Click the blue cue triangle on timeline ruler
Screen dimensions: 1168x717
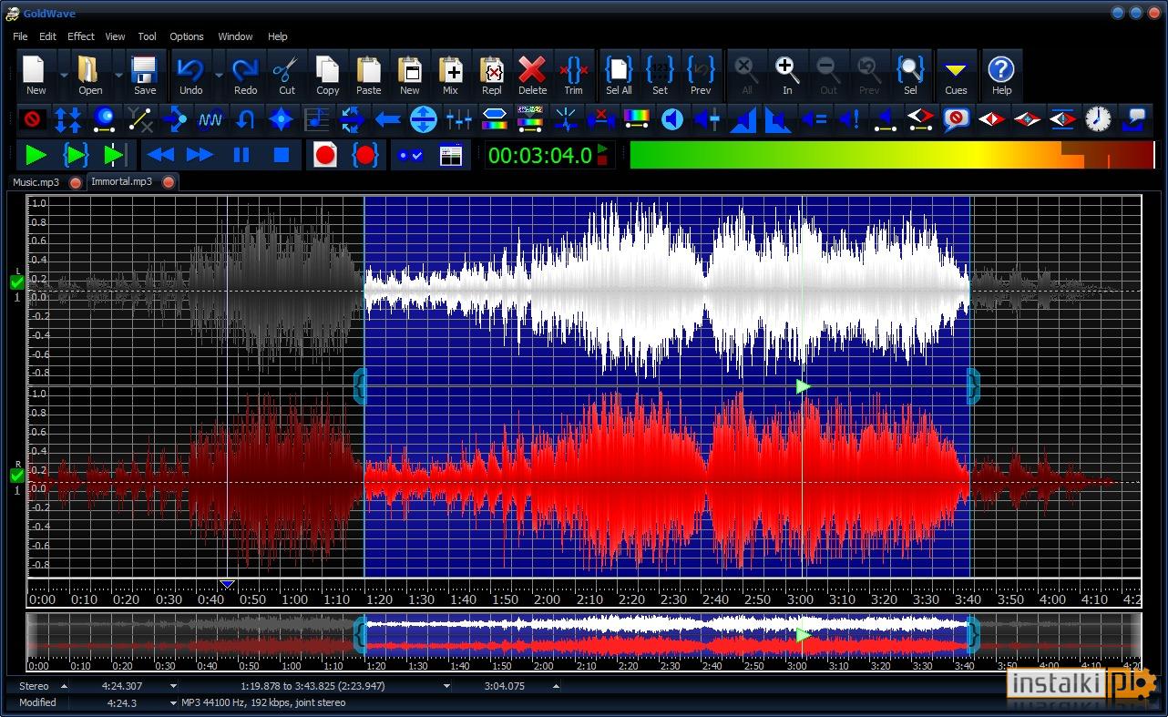[x=228, y=584]
